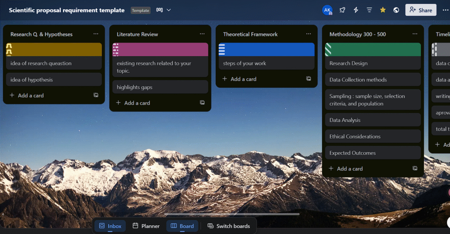Click template icon in Methodology list
Image resolution: width=450 pixels, height=234 pixels.
(x=415, y=168)
